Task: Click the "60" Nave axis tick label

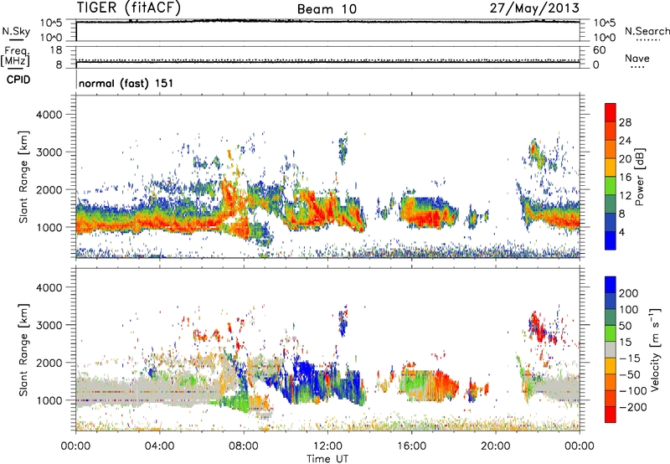Action: 599,50
